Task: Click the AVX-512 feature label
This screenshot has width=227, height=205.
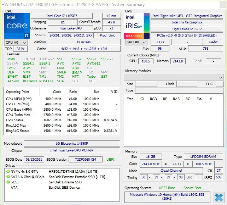Action: 93,63
